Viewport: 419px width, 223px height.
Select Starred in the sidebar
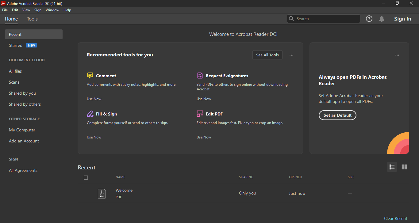point(16,45)
